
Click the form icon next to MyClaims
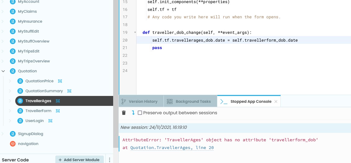pyautogui.click(x=13, y=11)
